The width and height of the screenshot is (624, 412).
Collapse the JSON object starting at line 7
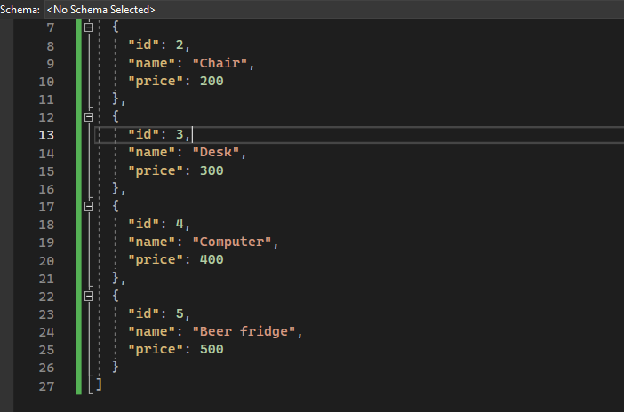pos(89,28)
